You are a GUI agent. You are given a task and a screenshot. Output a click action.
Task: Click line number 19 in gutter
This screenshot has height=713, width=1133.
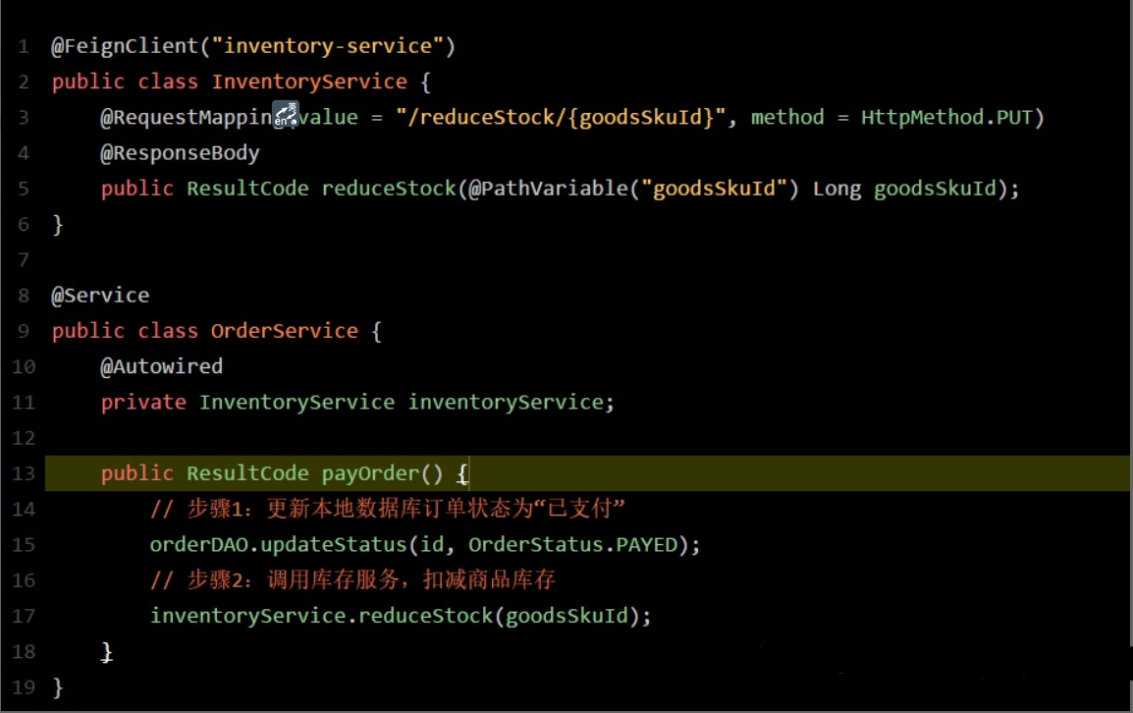24,686
